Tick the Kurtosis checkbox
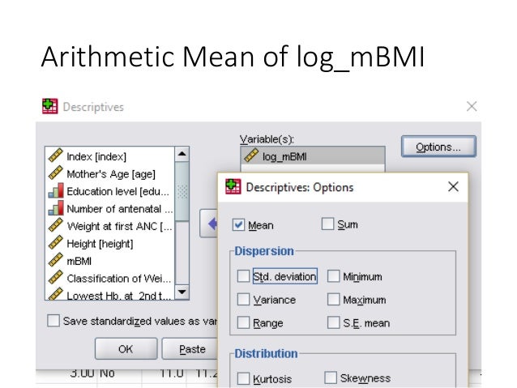Screen dimensions: 517x388 tap(243, 378)
